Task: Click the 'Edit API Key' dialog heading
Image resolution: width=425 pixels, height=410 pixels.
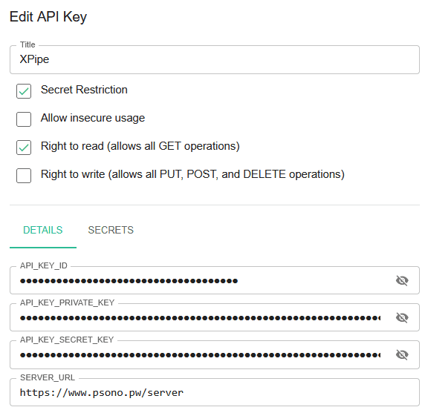Action: [48, 17]
